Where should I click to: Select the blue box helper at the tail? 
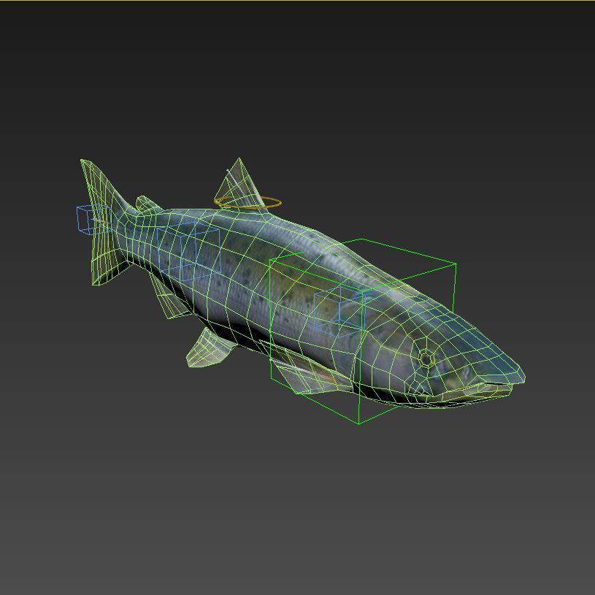click(x=93, y=219)
